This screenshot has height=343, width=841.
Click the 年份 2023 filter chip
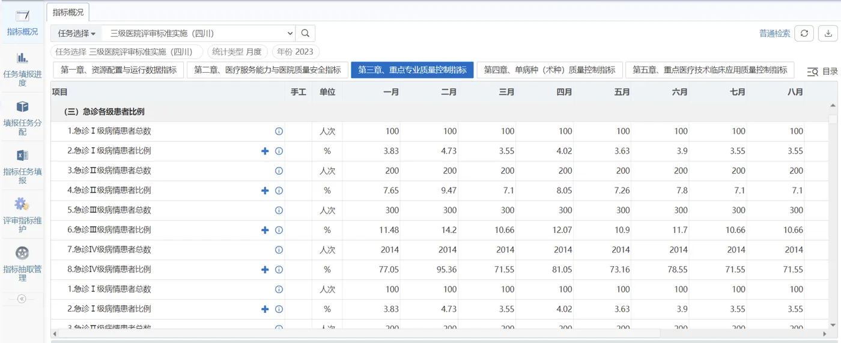[296, 52]
